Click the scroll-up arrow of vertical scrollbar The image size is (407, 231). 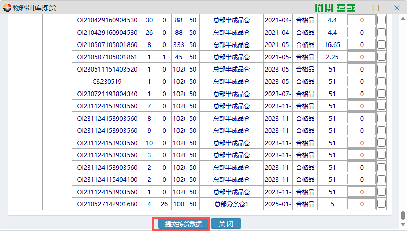pyautogui.click(x=403, y=18)
